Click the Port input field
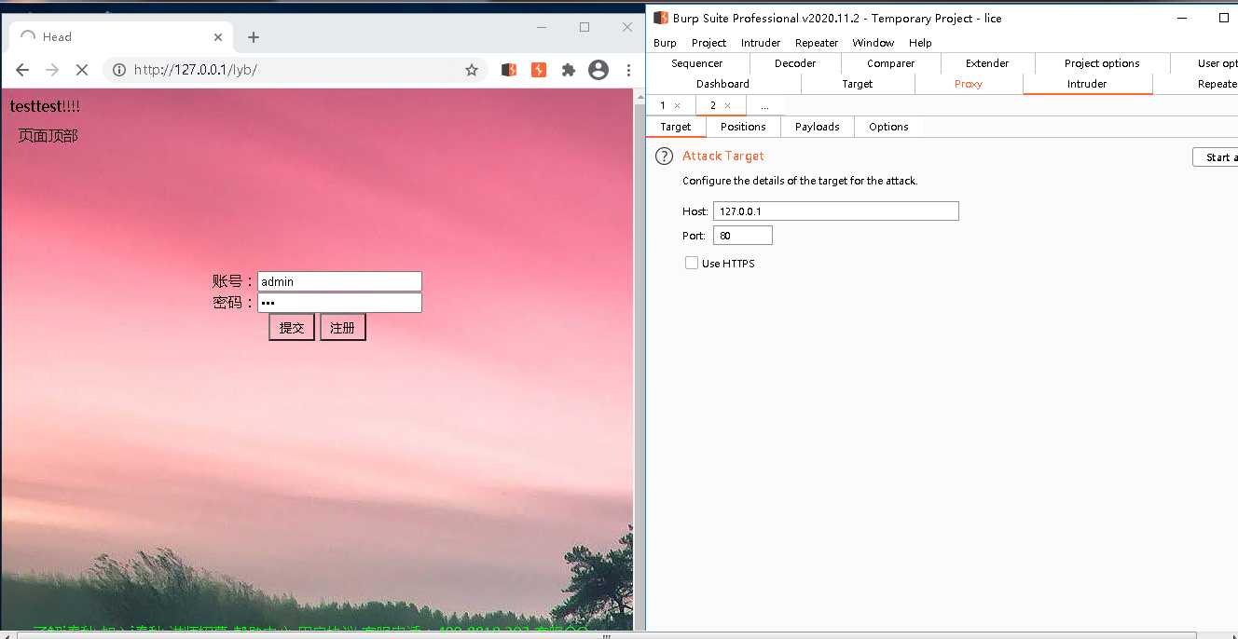 [743, 236]
